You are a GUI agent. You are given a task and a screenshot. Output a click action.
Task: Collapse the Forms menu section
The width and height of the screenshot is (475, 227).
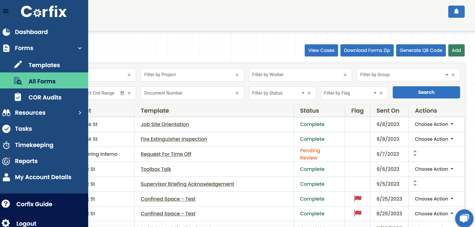pos(80,48)
